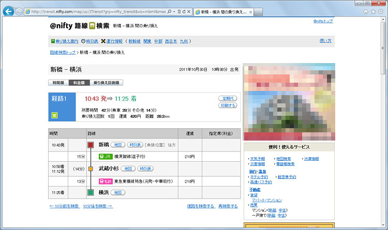Click the scrollbar down arrow
This screenshot has width=388, height=230.
click(383, 225)
